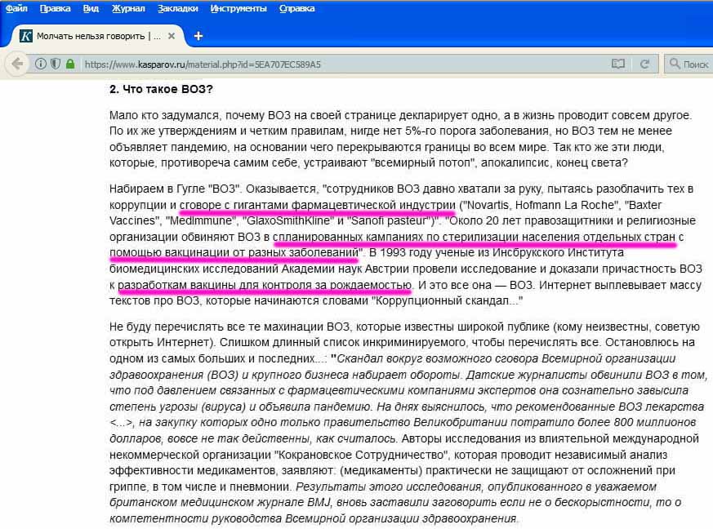Image resolution: width=713 pixels, height=529 pixels.
Task: Open the Вид menu
Action: tap(91, 8)
